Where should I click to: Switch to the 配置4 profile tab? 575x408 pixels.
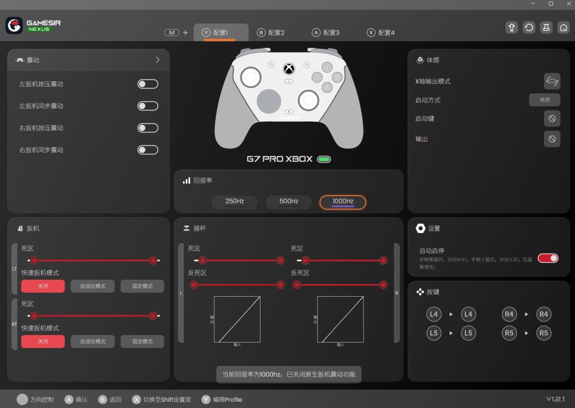tap(381, 32)
